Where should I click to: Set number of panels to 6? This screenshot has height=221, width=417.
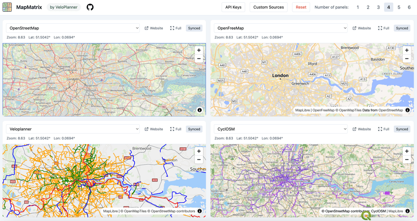409,7
